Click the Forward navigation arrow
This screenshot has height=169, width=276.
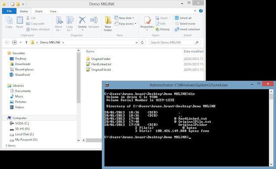pyautogui.click(x=14, y=42)
